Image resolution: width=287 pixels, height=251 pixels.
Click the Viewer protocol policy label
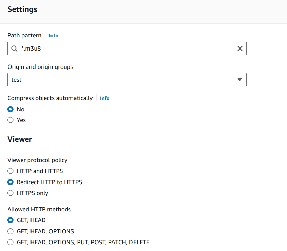point(38,160)
